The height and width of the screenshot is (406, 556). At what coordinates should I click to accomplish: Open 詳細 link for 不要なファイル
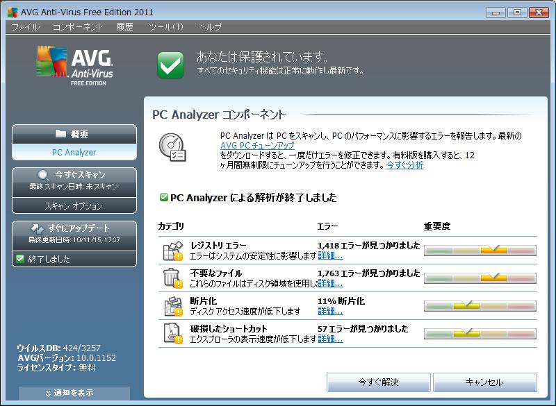(330, 283)
